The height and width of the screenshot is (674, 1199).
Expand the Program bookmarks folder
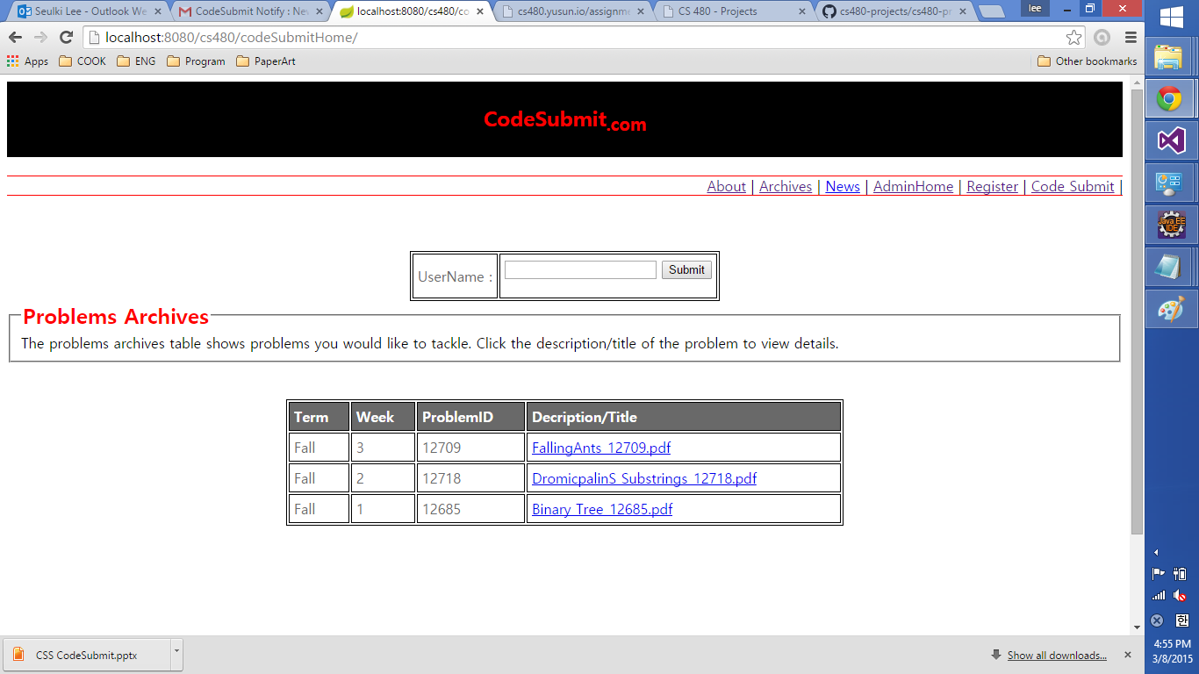(x=196, y=61)
